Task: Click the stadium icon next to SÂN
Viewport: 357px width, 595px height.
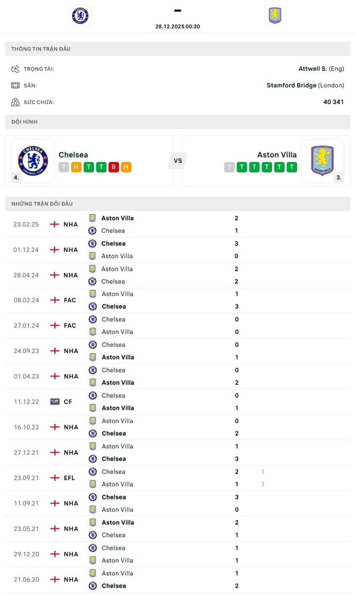Action: tap(16, 85)
